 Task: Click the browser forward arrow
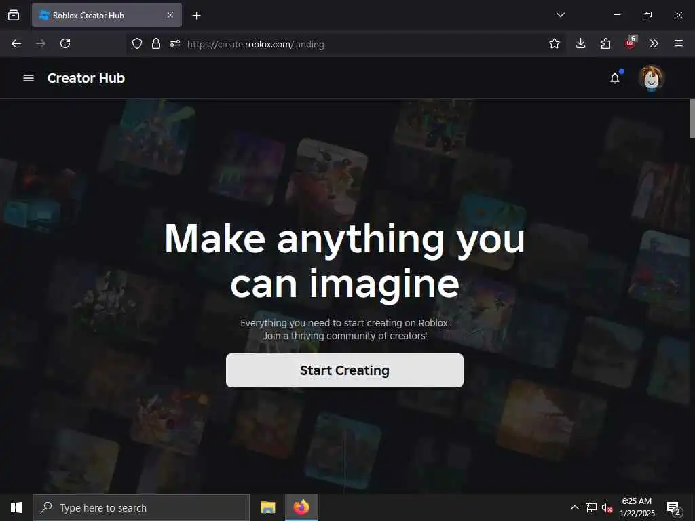pyautogui.click(x=41, y=43)
